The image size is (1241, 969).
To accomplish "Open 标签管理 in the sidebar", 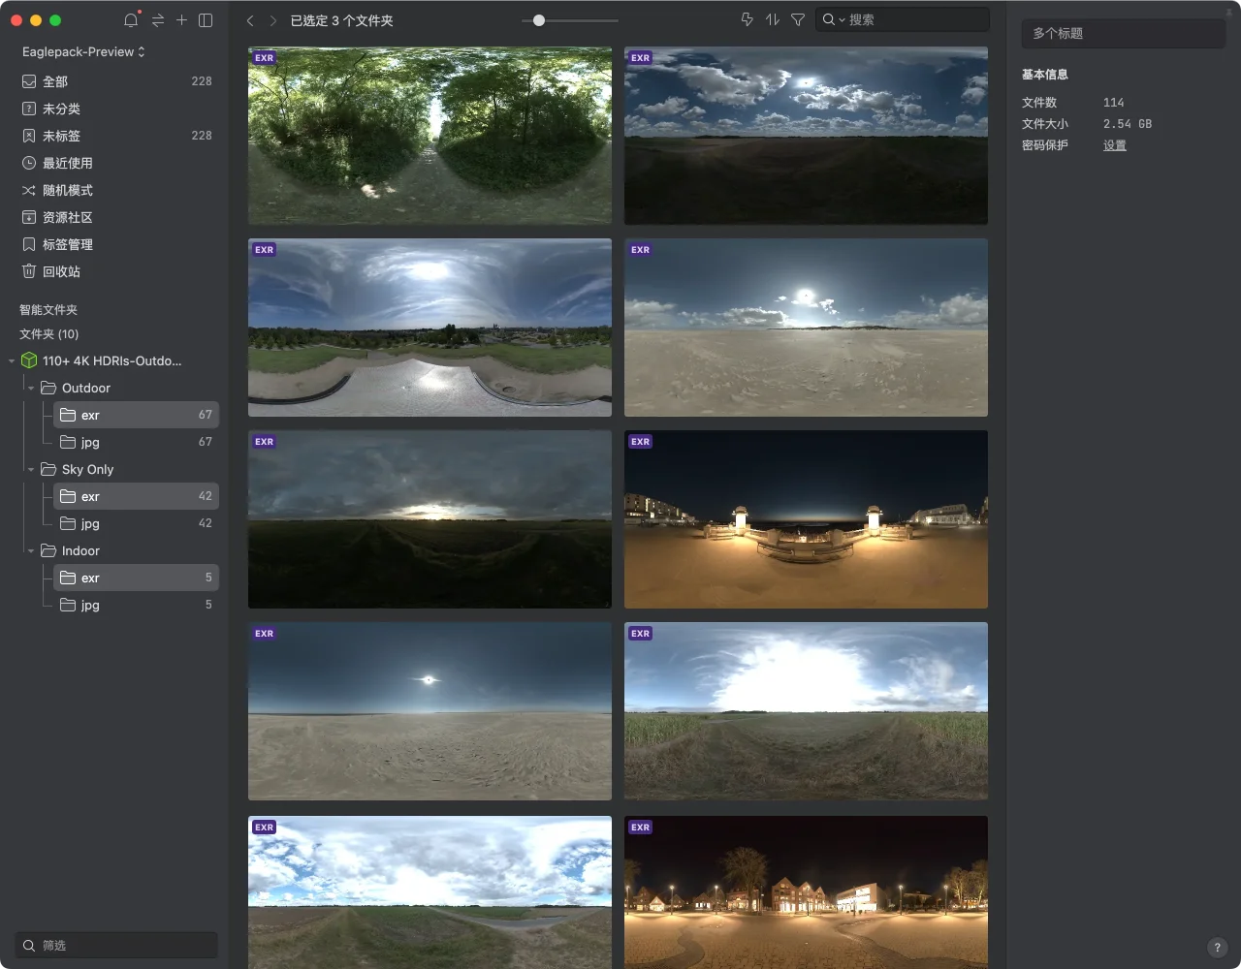I will pyautogui.click(x=116, y=244).
